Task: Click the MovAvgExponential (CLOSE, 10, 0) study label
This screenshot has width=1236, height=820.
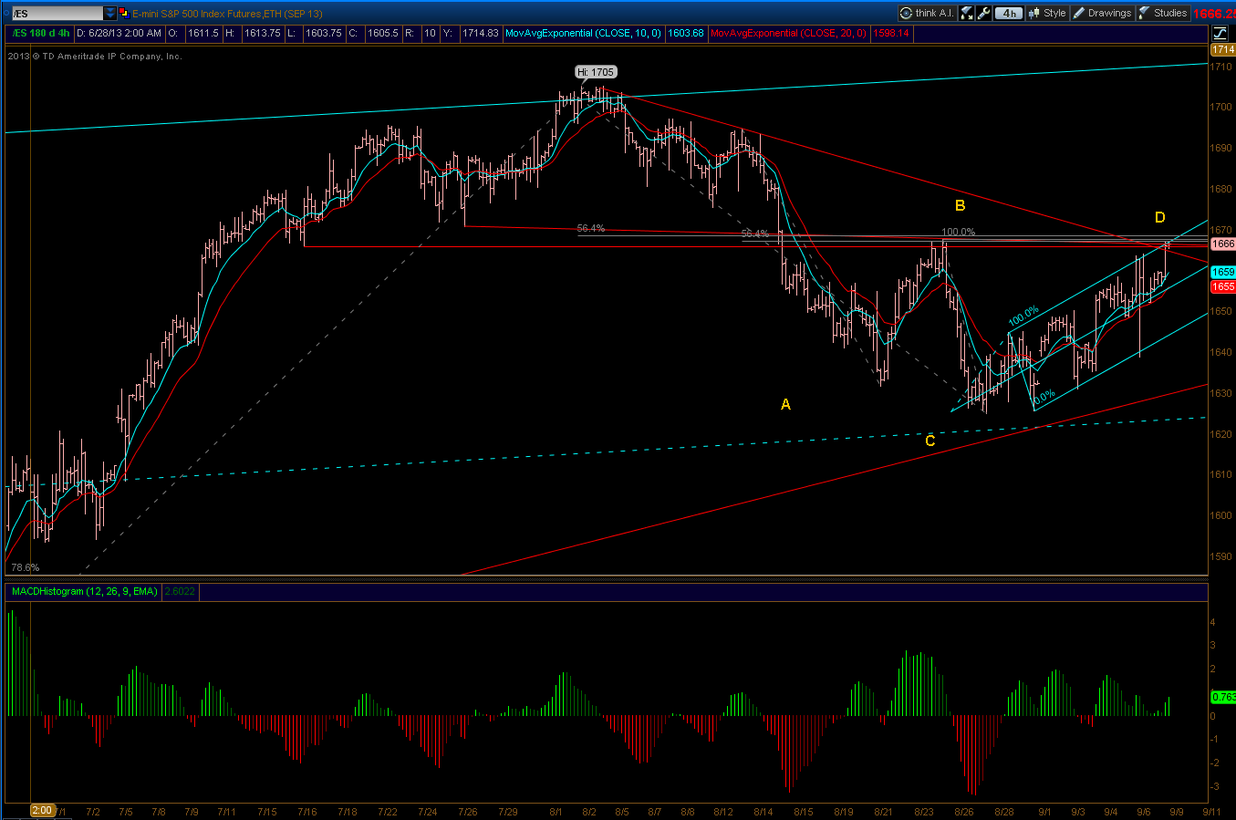Action: (583, 33)
